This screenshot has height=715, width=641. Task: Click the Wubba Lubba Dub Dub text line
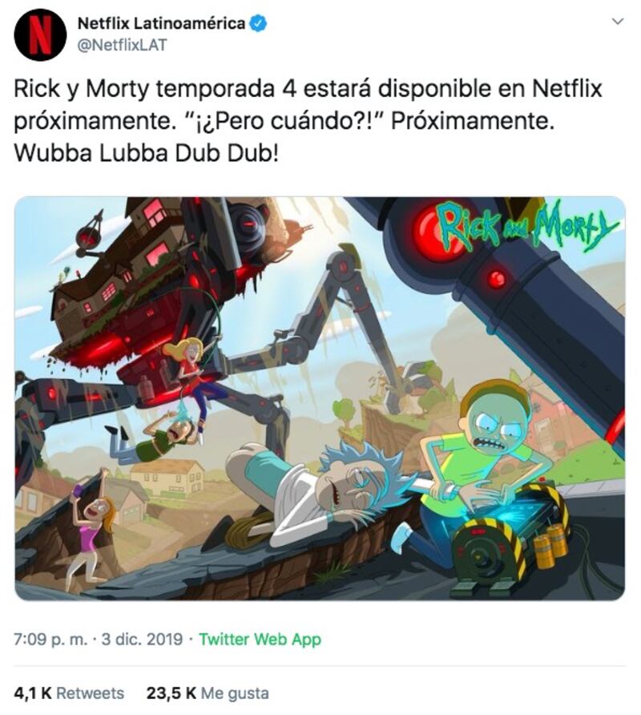click(146, 154)
